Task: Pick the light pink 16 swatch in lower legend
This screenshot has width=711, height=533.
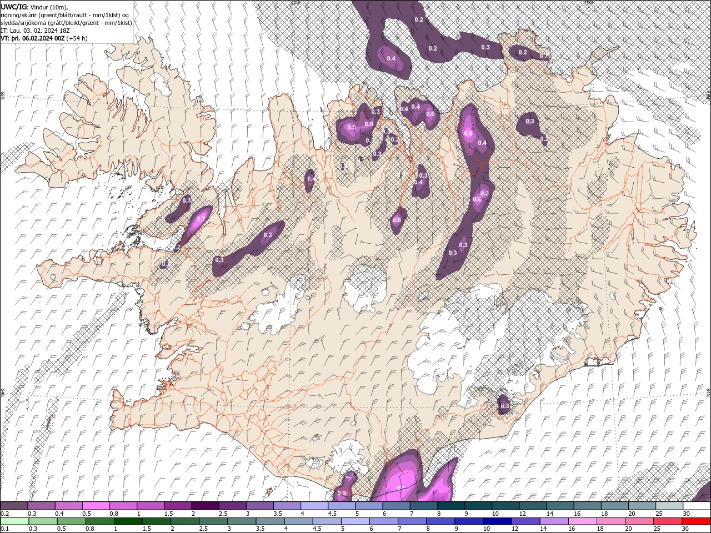Action: (x=583, y=521)
